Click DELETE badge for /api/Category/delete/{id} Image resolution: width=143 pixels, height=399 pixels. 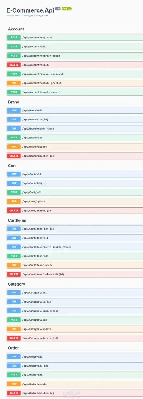click(x=14, y=338)
